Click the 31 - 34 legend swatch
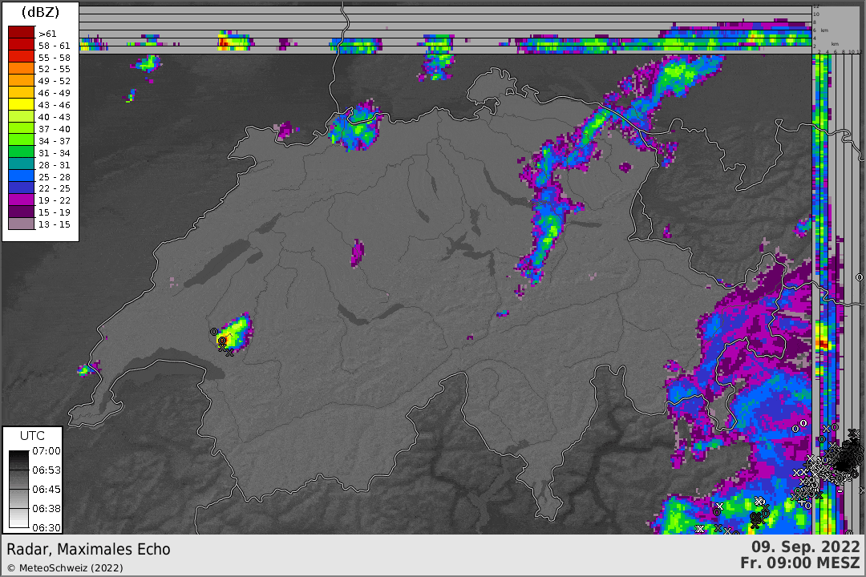 point(21,152)
